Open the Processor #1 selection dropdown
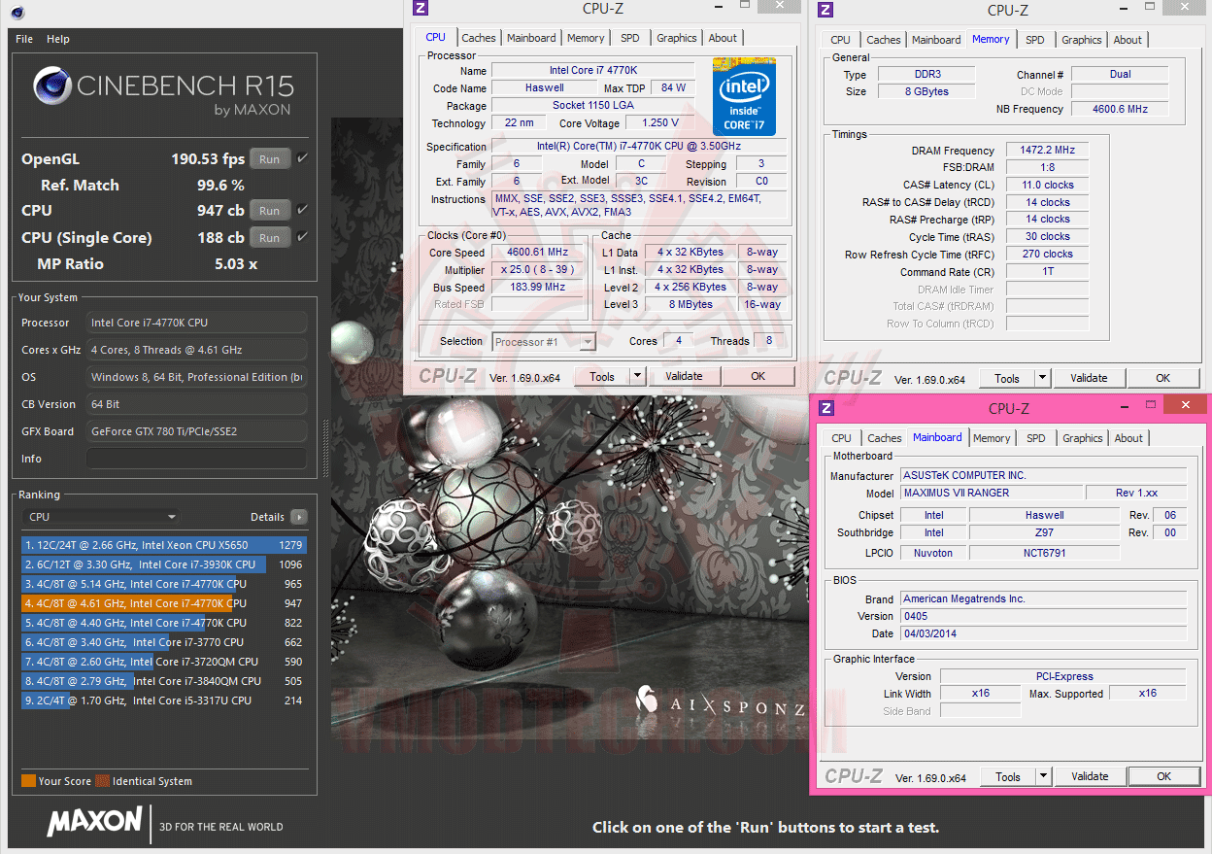This screenshot has width=1212, height=854. [544, 342]
